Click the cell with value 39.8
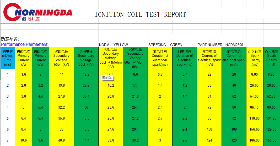This screenshot has height=146, width=280. coord(111,140)
